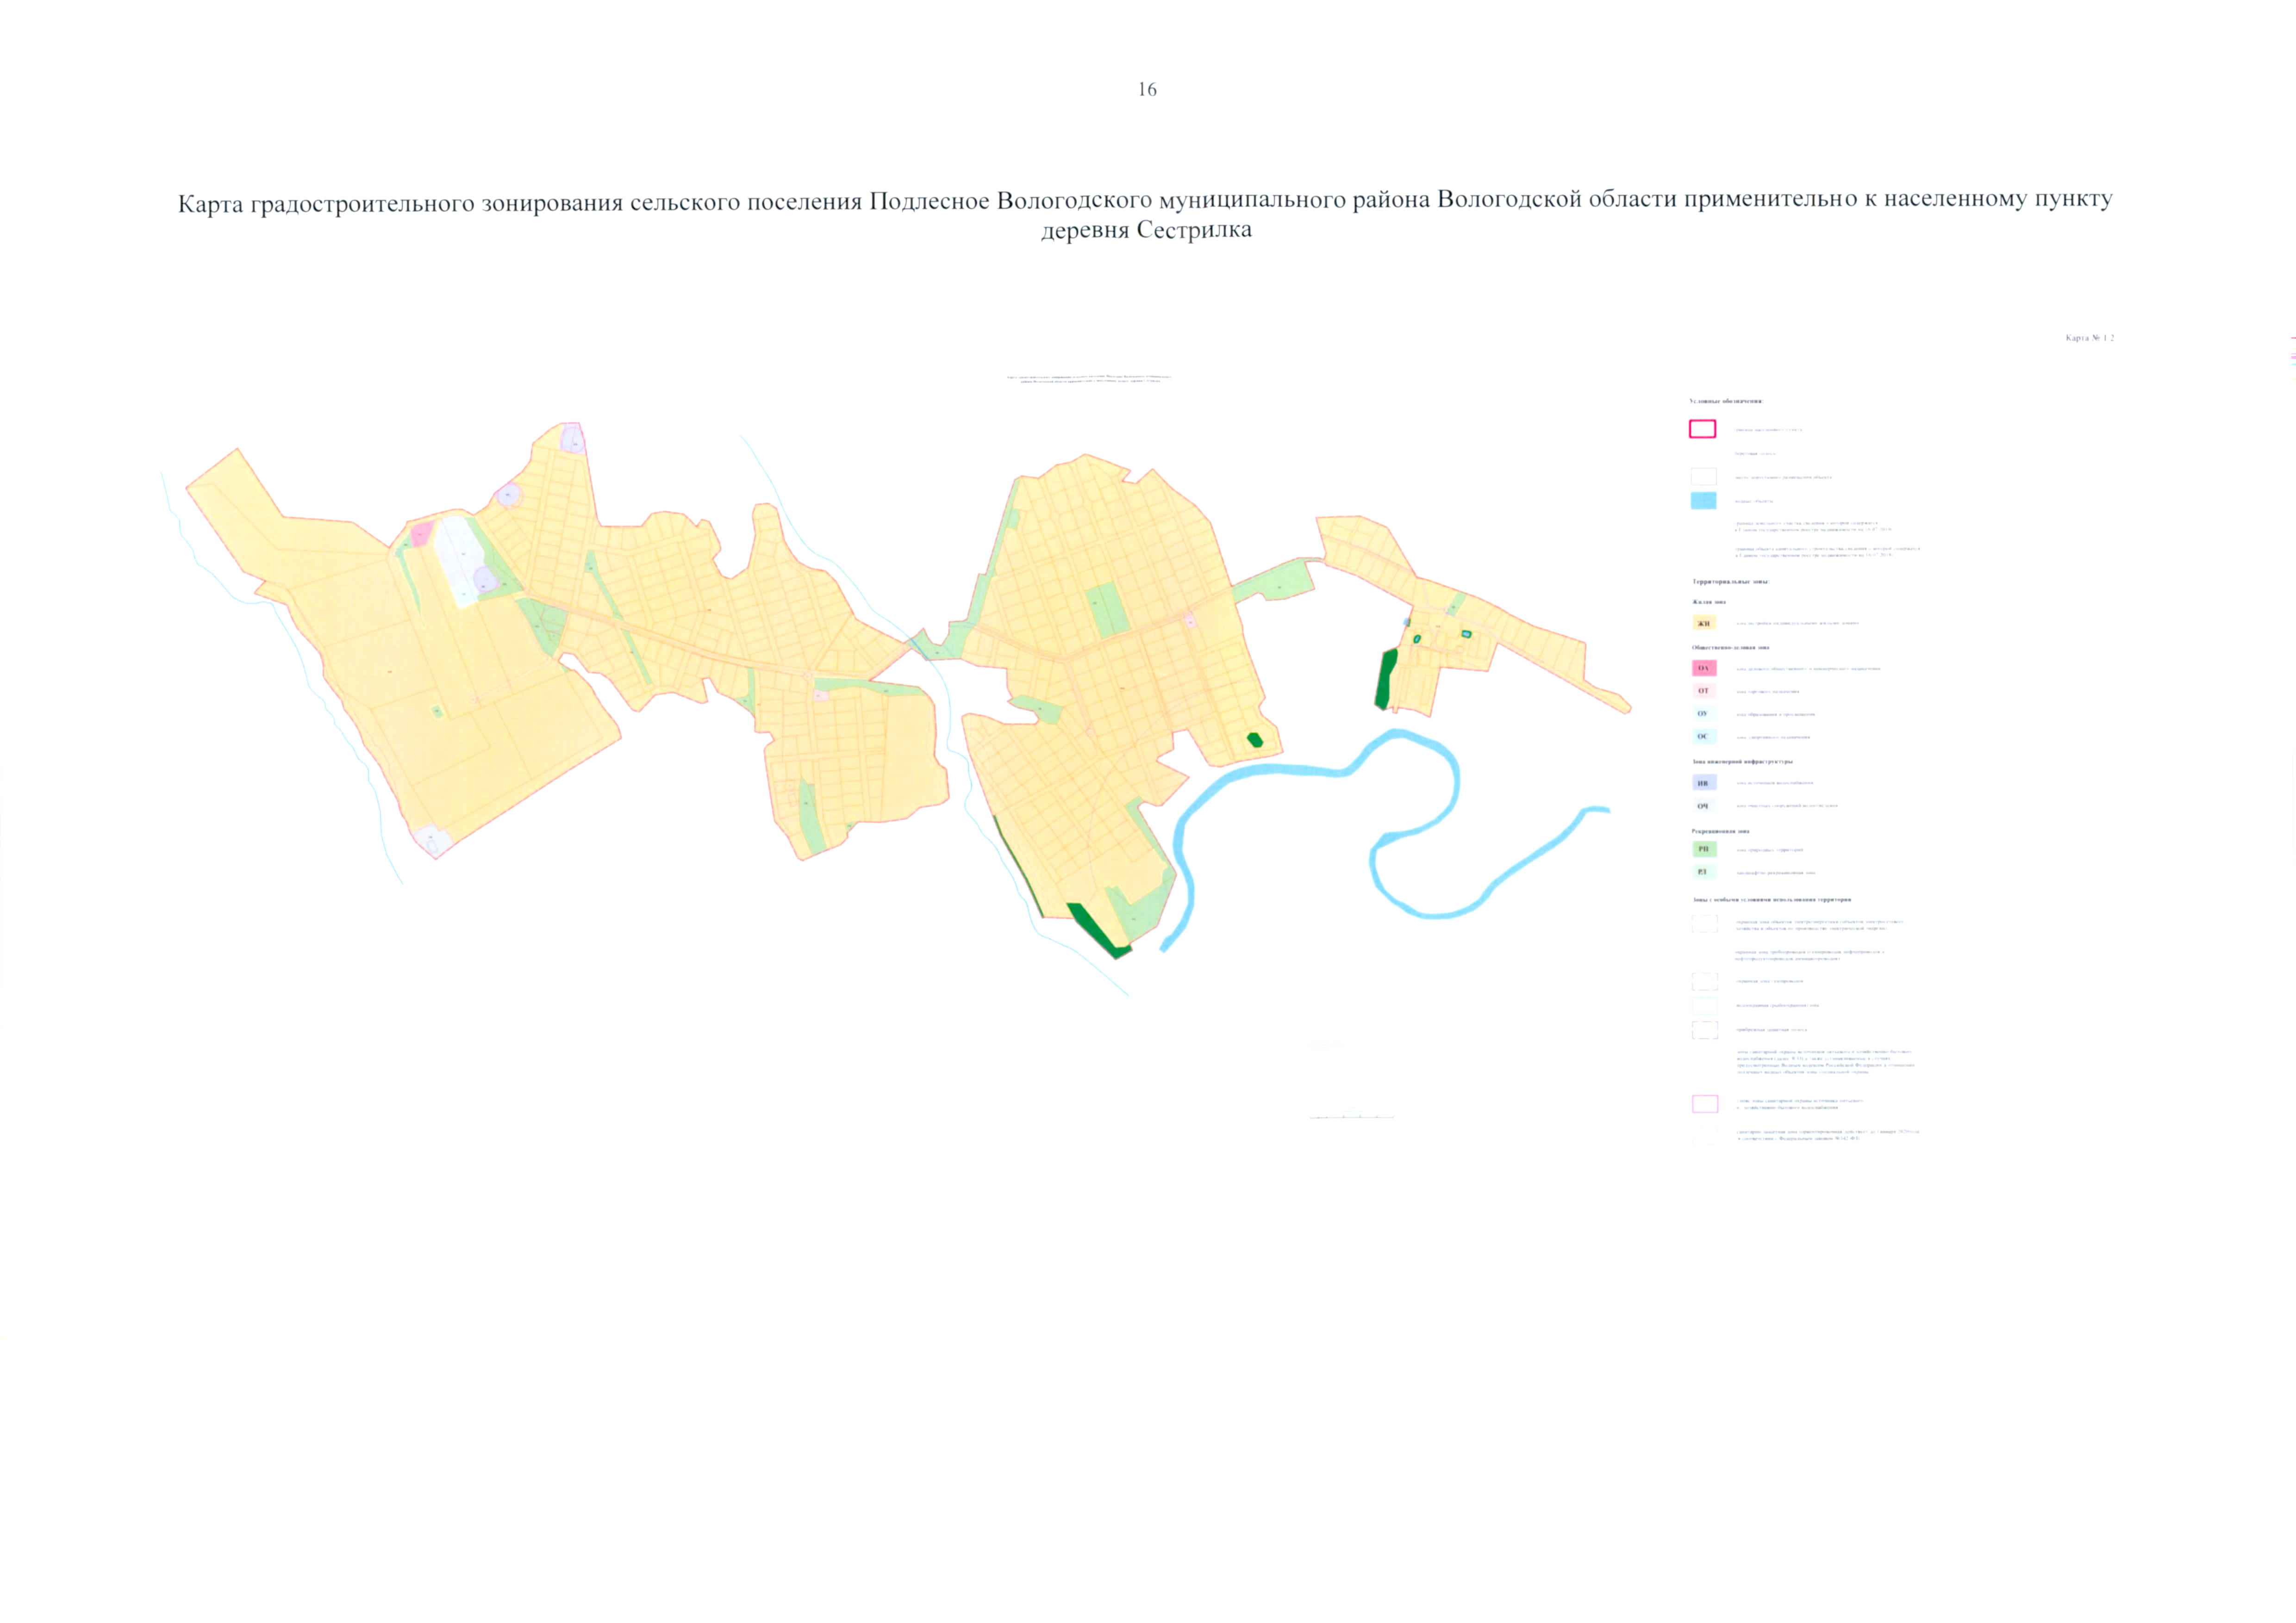Click the ИВ water supply legend swatch

1703,782
